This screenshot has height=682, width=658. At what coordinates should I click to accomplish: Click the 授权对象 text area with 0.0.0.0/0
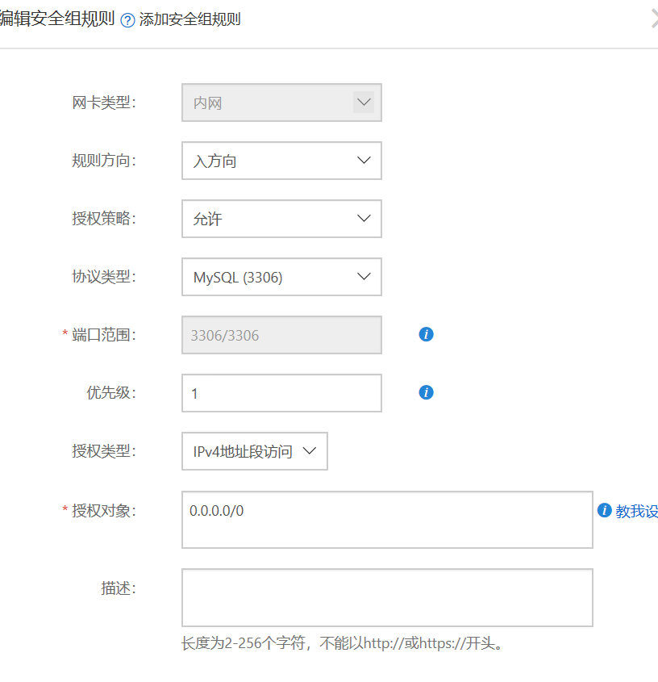point(387,520)
